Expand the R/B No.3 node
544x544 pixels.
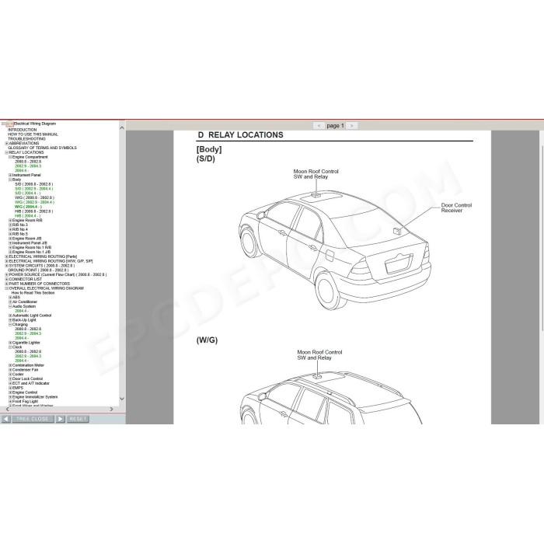click(10, 225)
